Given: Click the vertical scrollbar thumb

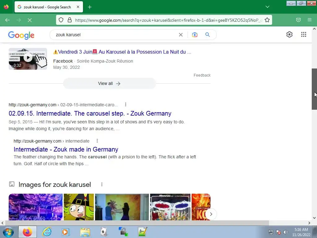Looking at the screenshot, I should click(314, 89).
